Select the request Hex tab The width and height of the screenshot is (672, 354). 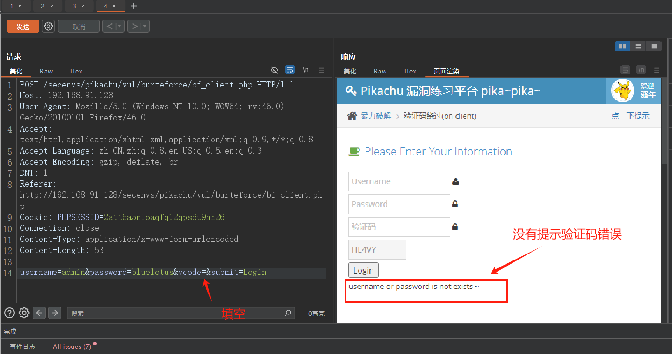[76, 71]
